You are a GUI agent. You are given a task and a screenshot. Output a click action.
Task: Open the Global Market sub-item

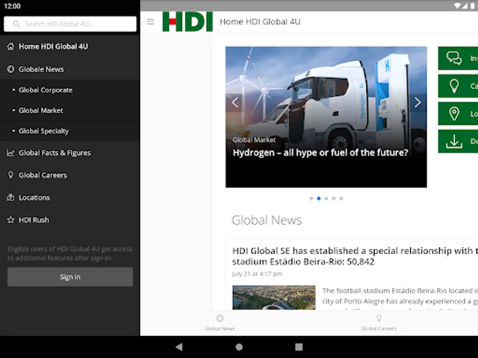point(70,111)
